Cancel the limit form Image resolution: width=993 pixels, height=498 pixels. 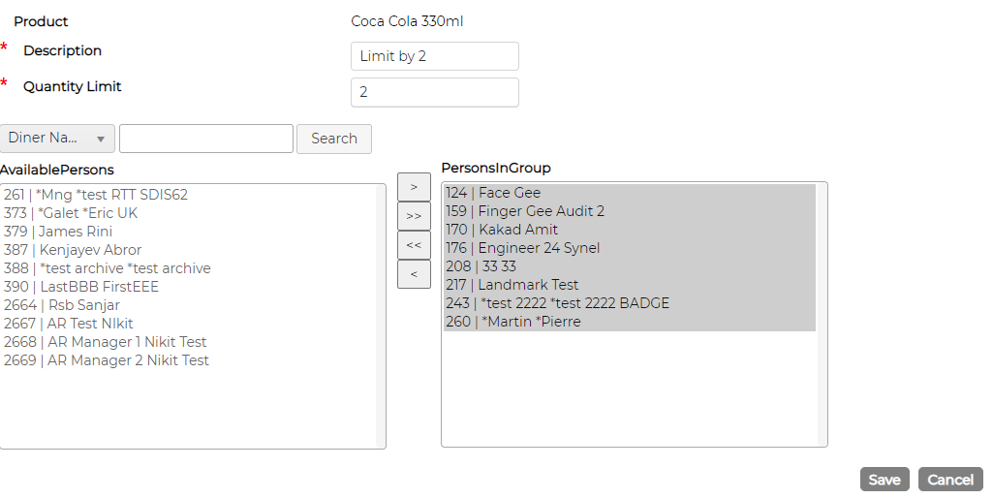point(950,480)
